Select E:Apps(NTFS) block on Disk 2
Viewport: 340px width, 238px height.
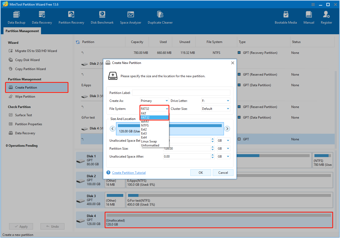(230, 180)
